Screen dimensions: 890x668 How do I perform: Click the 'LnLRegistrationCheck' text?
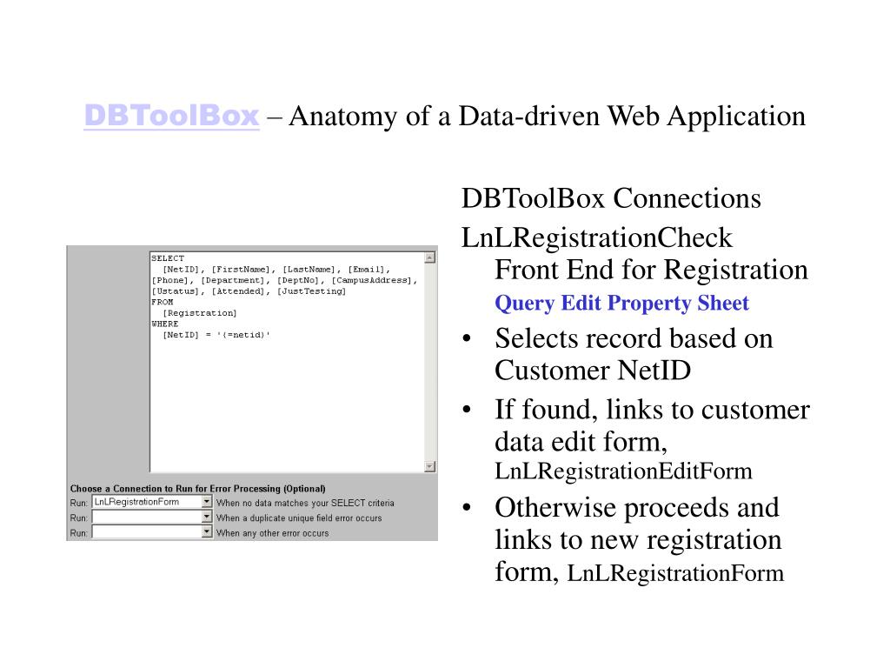[596, 237]
